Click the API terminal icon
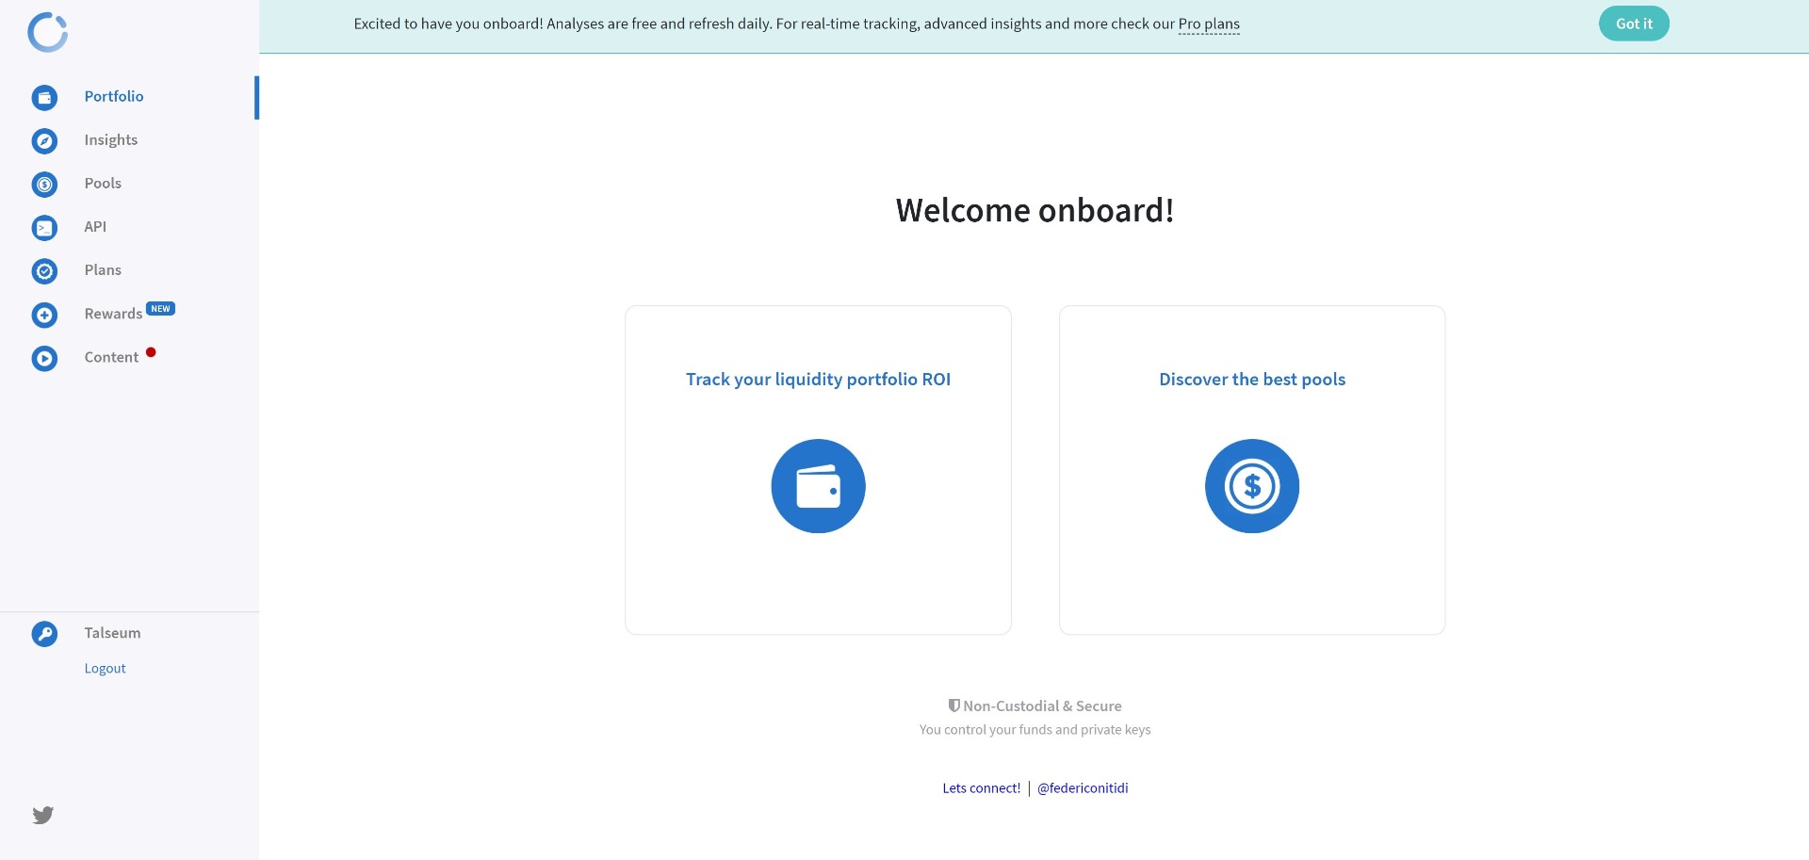This screenshot has height=860, width=1809. pos(44,227)
